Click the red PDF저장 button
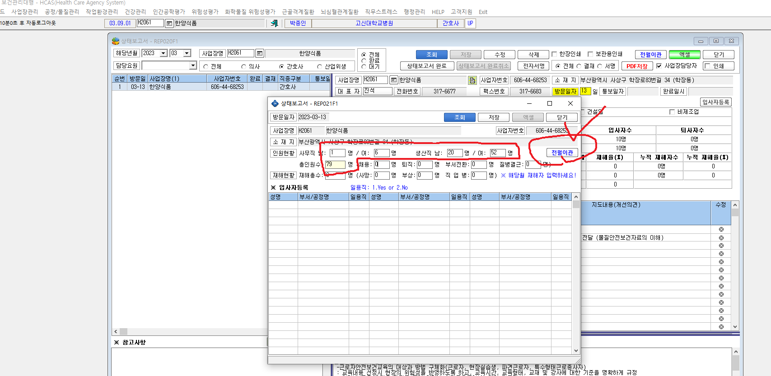 [x=637, y=66]
